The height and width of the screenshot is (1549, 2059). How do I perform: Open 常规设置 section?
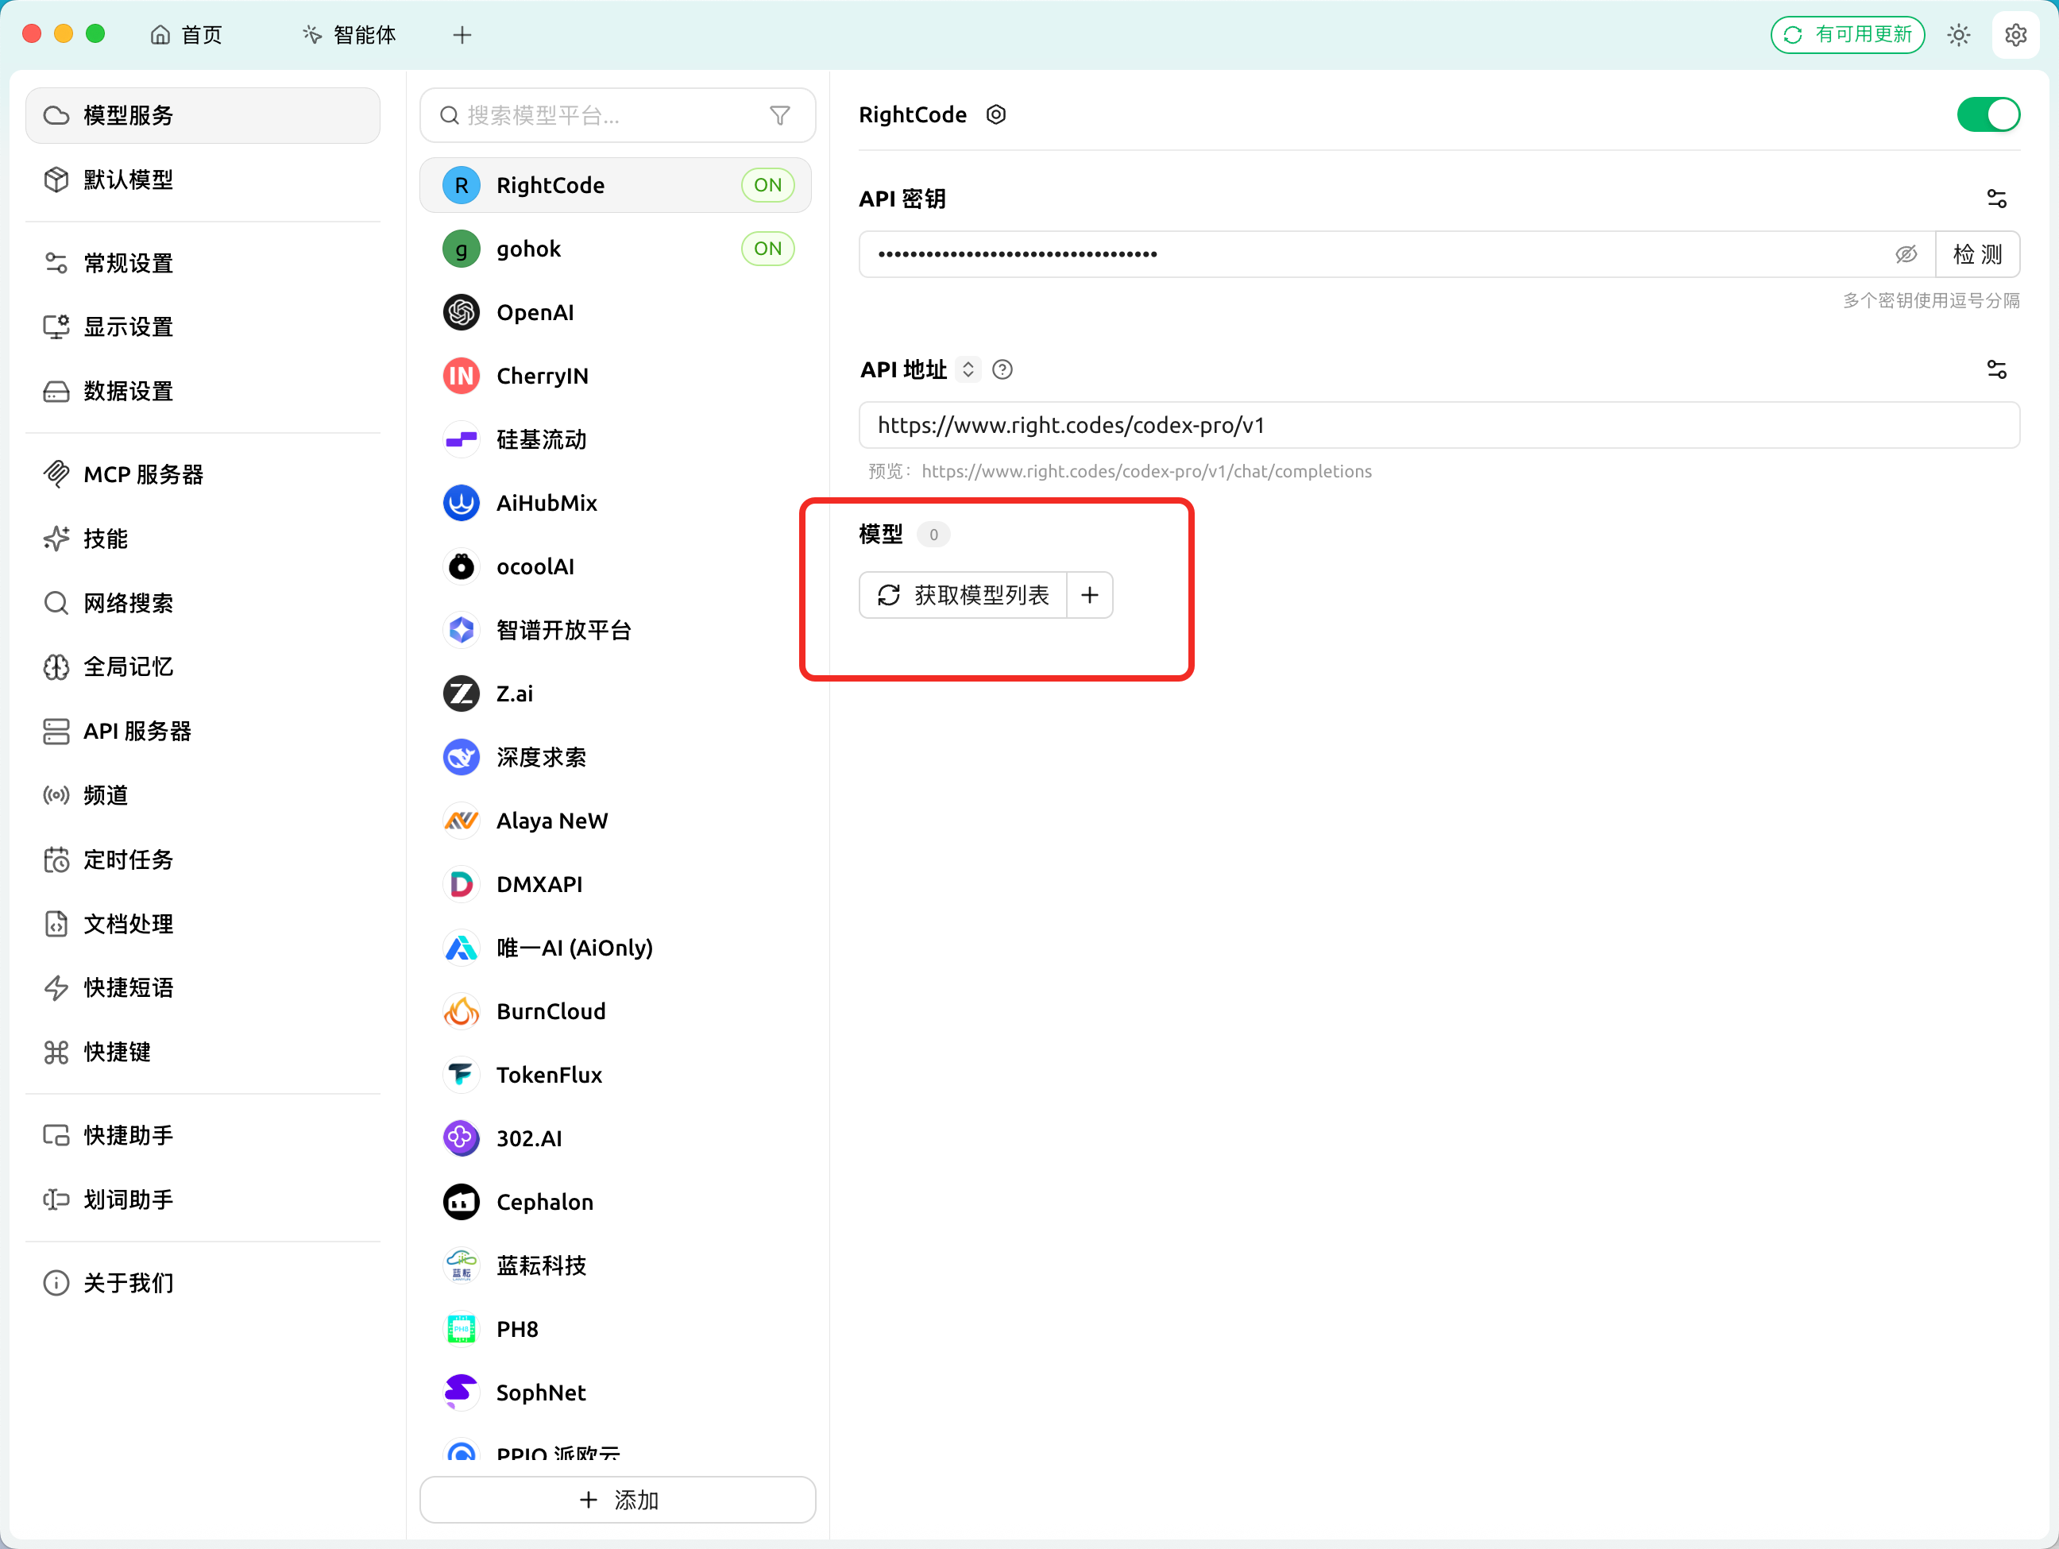pyautogui.click(x=203, y=264)
